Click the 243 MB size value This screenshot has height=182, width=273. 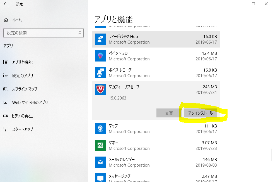coord(210,87)
